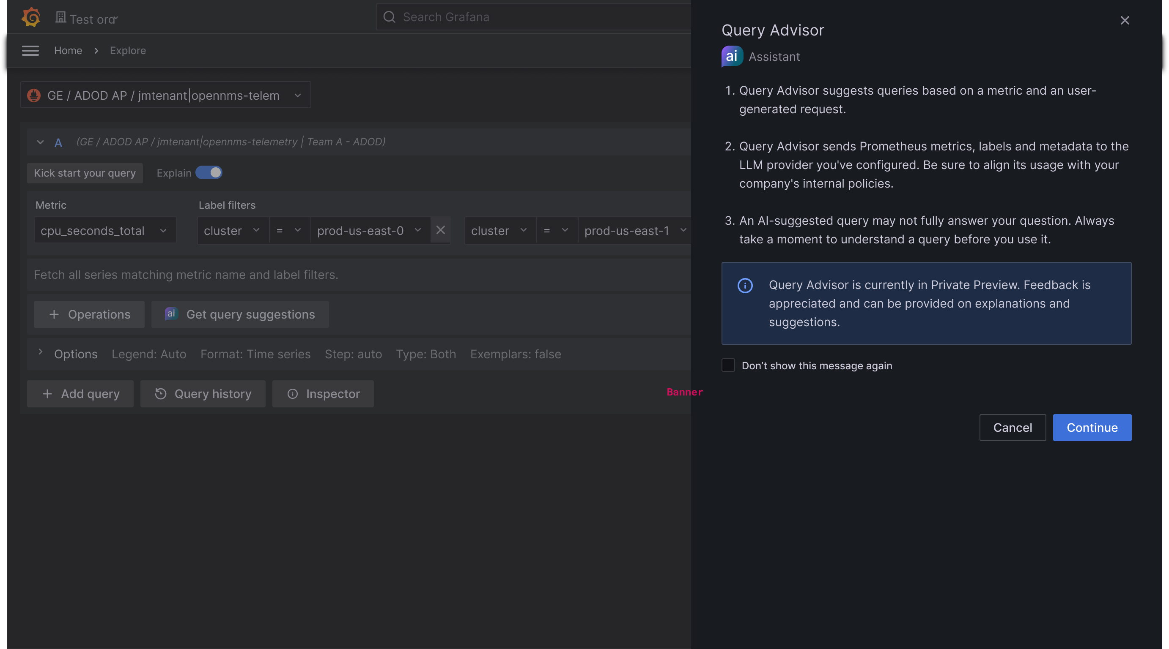Navigate to Home breadcrumb
The height and width of the screenshot is (649, 1169).
(x=68, y=50)
